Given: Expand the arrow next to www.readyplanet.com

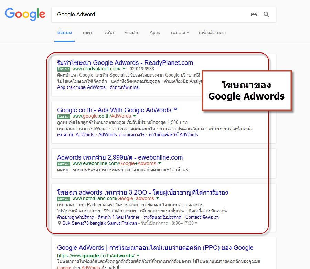Looking at the screenshot, I should 124,69.
